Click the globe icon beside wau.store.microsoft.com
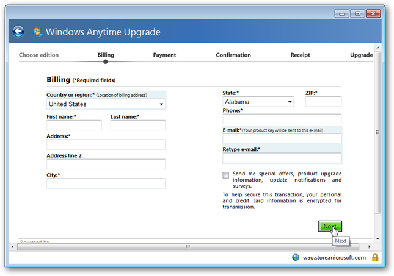Viewport: 394px width, 276px height. (x=296, y=258)
